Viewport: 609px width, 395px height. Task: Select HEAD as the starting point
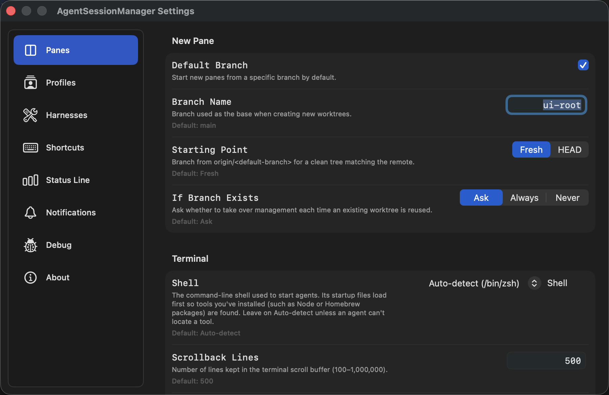pos(569,149)
